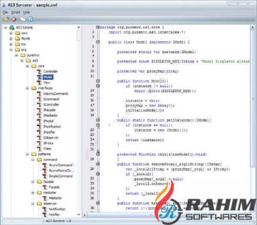This screenshot has height=225, width=257.
Task: Click the code pane vertical scrollbar thumb
Action: pyautogui.click(x=253, y=99)
